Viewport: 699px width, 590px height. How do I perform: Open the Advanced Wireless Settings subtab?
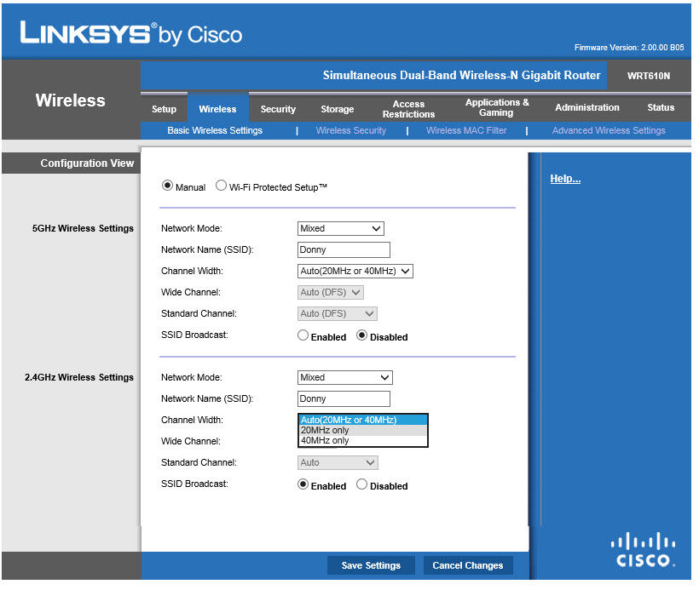[x=608, y=130]
